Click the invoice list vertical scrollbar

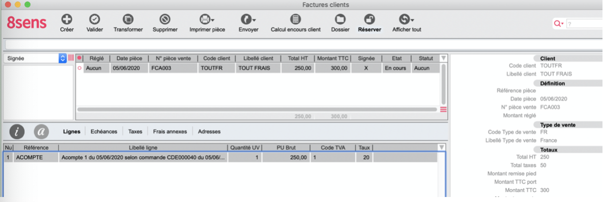click(443, 84)
